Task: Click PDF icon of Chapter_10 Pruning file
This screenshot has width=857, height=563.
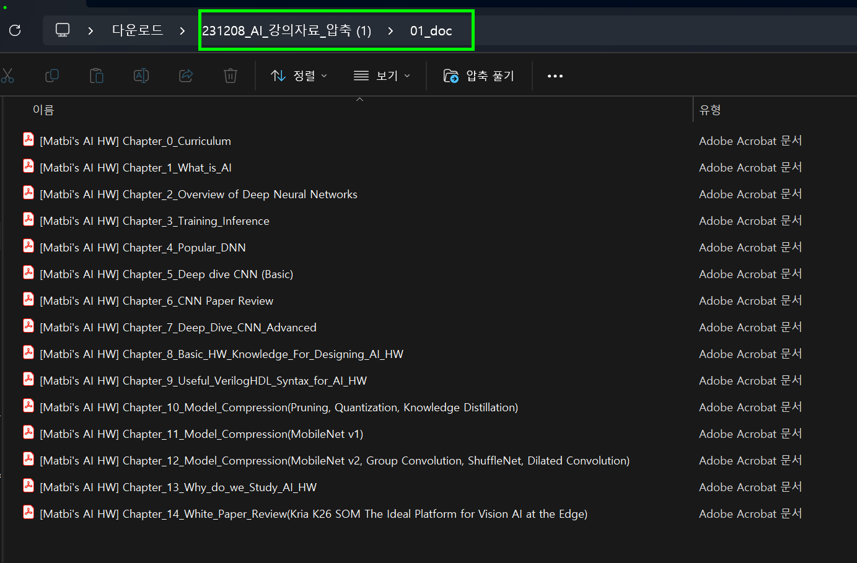Action: tap(29, 406)
